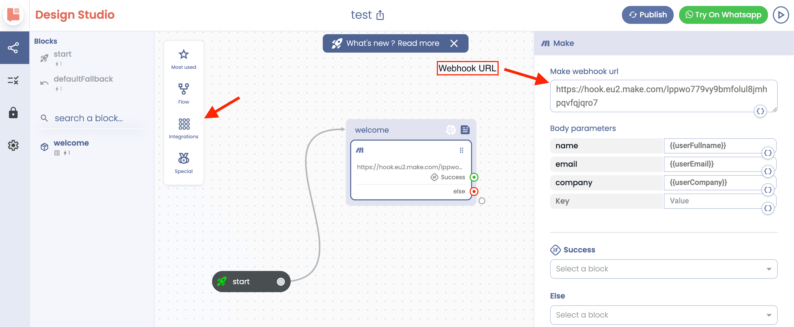Open the Integrations blocks category
Image resolution: width=794 pixels, height=327 pixels.
click(183, 129)
